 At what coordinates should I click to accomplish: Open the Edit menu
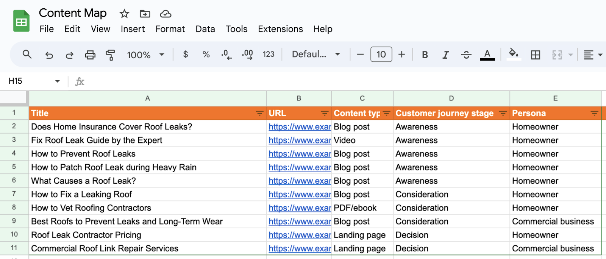pyautogui.click(x=72, y=29)
